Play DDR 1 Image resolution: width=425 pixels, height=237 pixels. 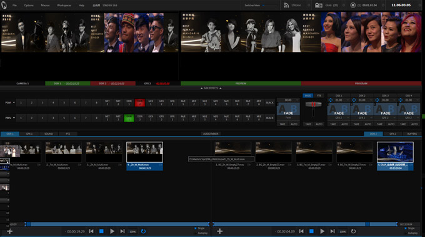pos(112,231)
